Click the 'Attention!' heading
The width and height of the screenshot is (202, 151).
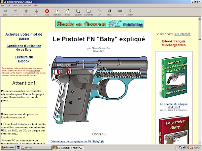24,83
